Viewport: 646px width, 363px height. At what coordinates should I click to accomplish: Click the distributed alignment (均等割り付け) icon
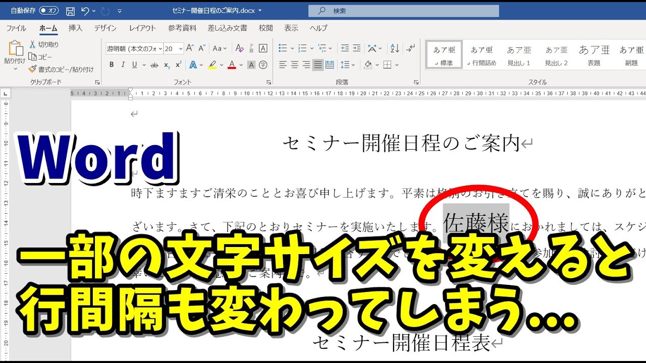coord(330,65)
